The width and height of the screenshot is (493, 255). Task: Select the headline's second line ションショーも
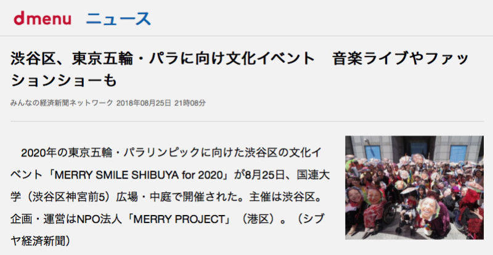[64, 81]
